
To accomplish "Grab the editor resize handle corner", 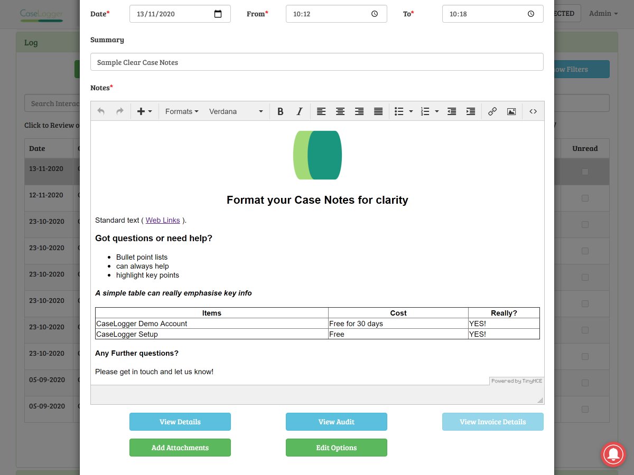I will coord(540,401).
